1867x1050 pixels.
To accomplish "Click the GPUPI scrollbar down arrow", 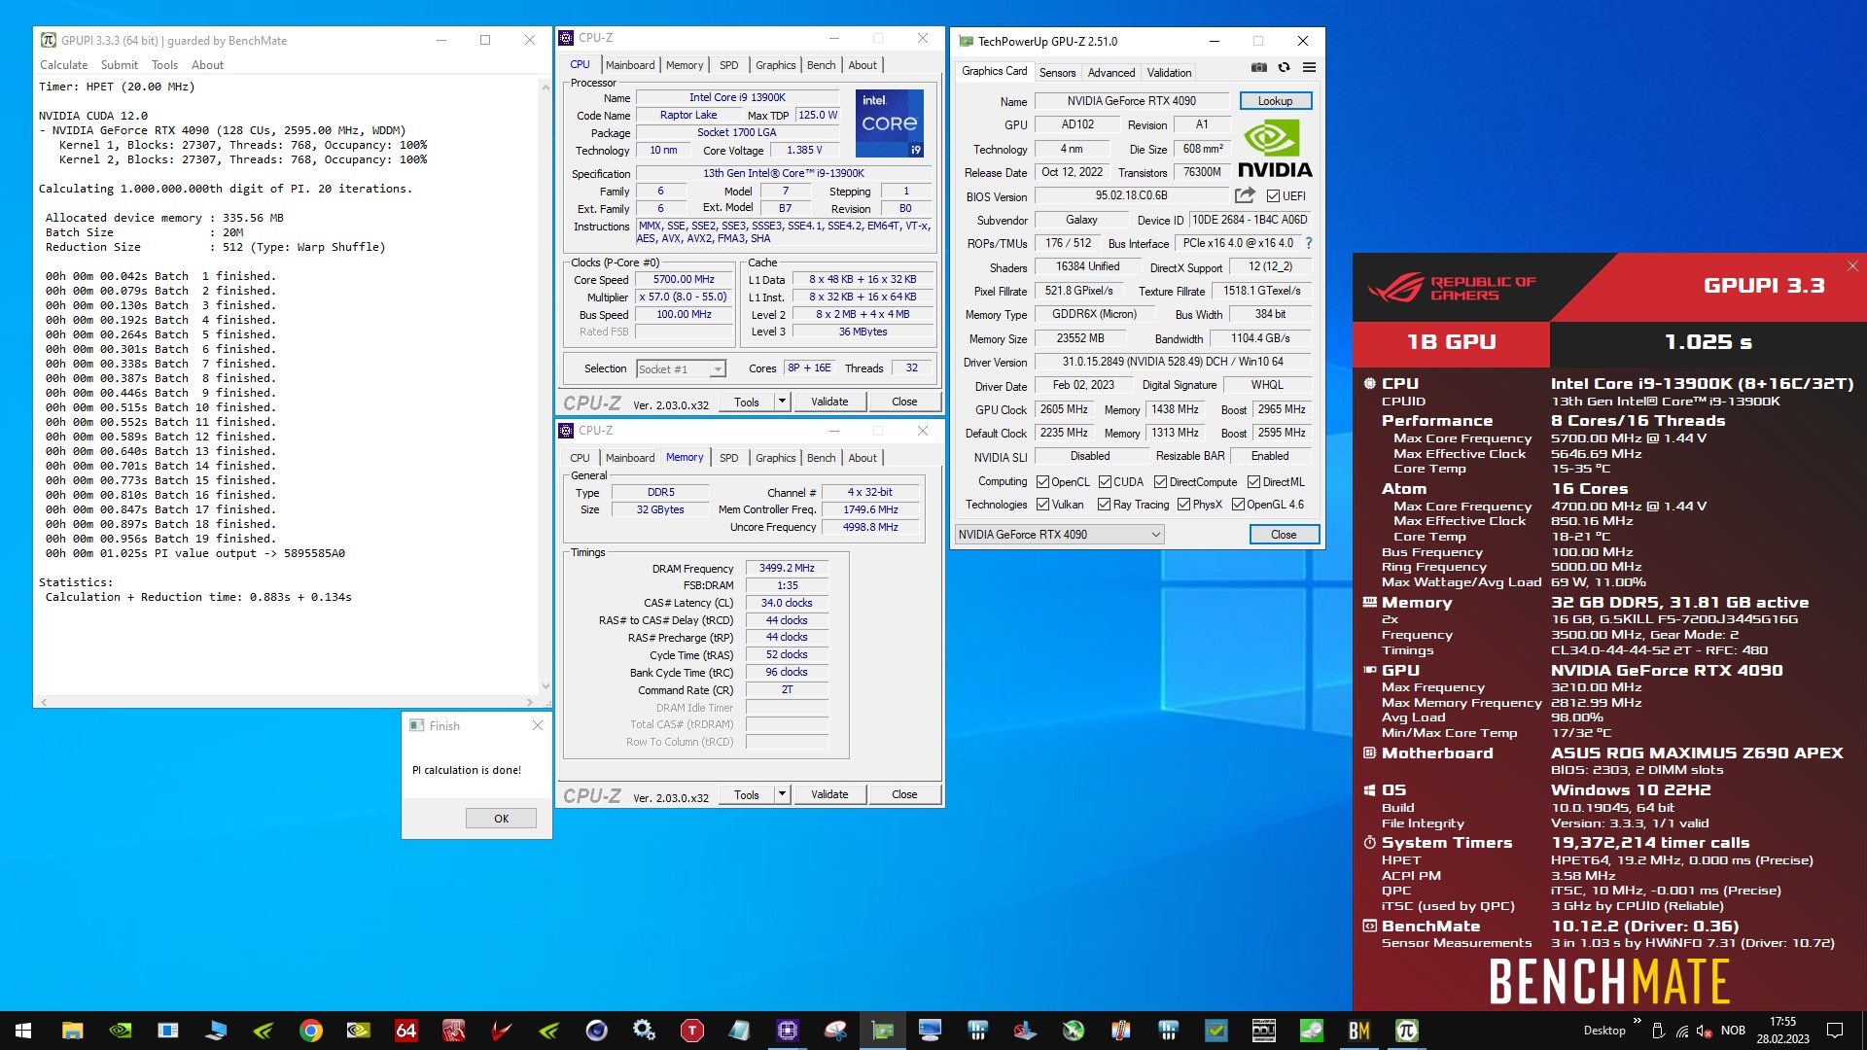I will 546,687.
